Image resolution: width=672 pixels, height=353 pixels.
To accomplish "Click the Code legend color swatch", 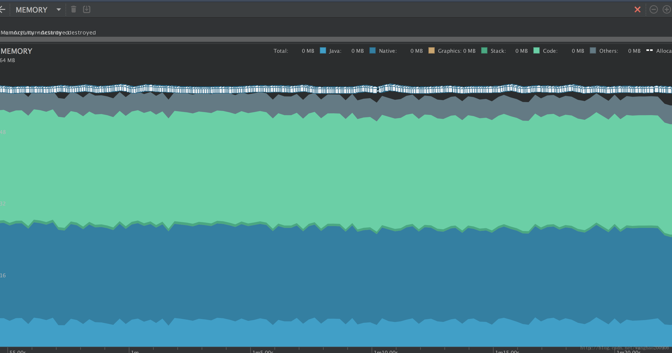I will (537, 51).
